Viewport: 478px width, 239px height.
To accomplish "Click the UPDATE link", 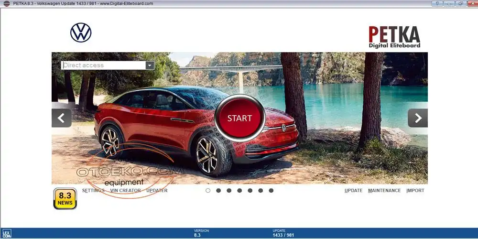I will click(x=353, y=190).
